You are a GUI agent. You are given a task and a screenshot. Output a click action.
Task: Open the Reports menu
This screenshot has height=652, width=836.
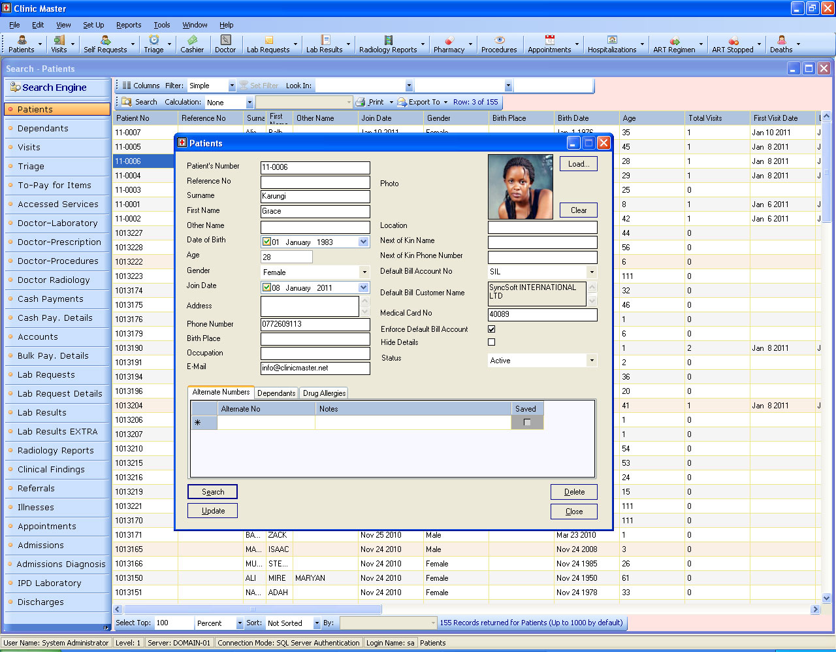pyautogui.click(x=129, y=25)
